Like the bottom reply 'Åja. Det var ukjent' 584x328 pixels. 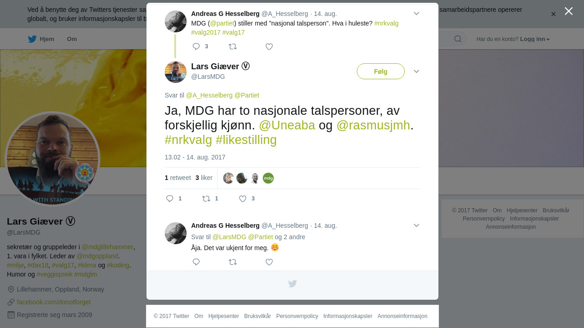(269, 262)
